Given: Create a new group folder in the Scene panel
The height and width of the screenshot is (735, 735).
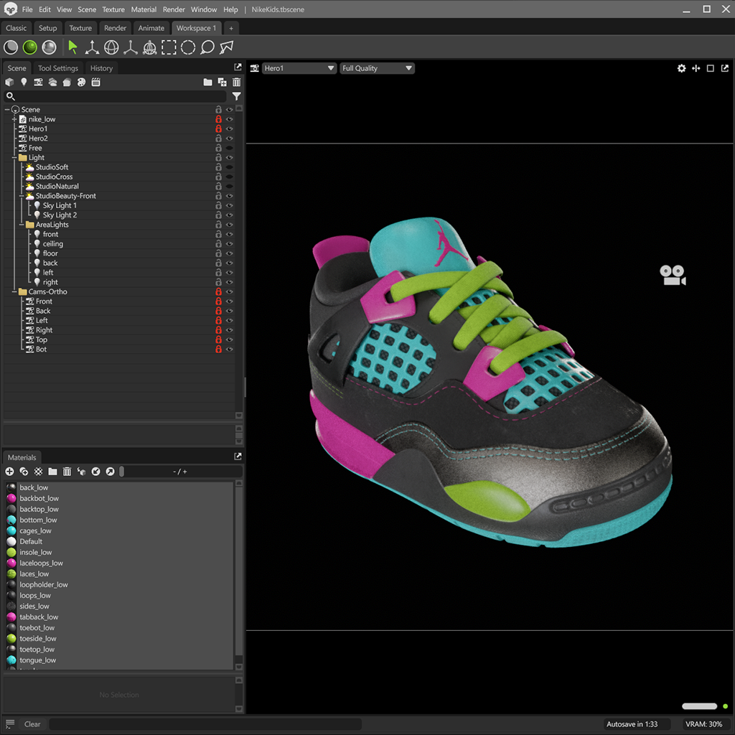Looking at the screenshot, I should click(x=207, y=83).
